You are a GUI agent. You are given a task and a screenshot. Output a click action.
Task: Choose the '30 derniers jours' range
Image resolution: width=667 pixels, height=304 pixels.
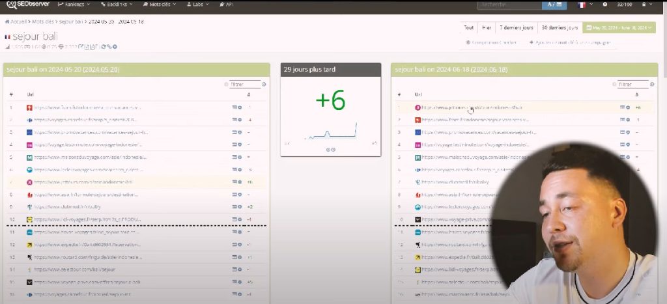coord(560,28)
